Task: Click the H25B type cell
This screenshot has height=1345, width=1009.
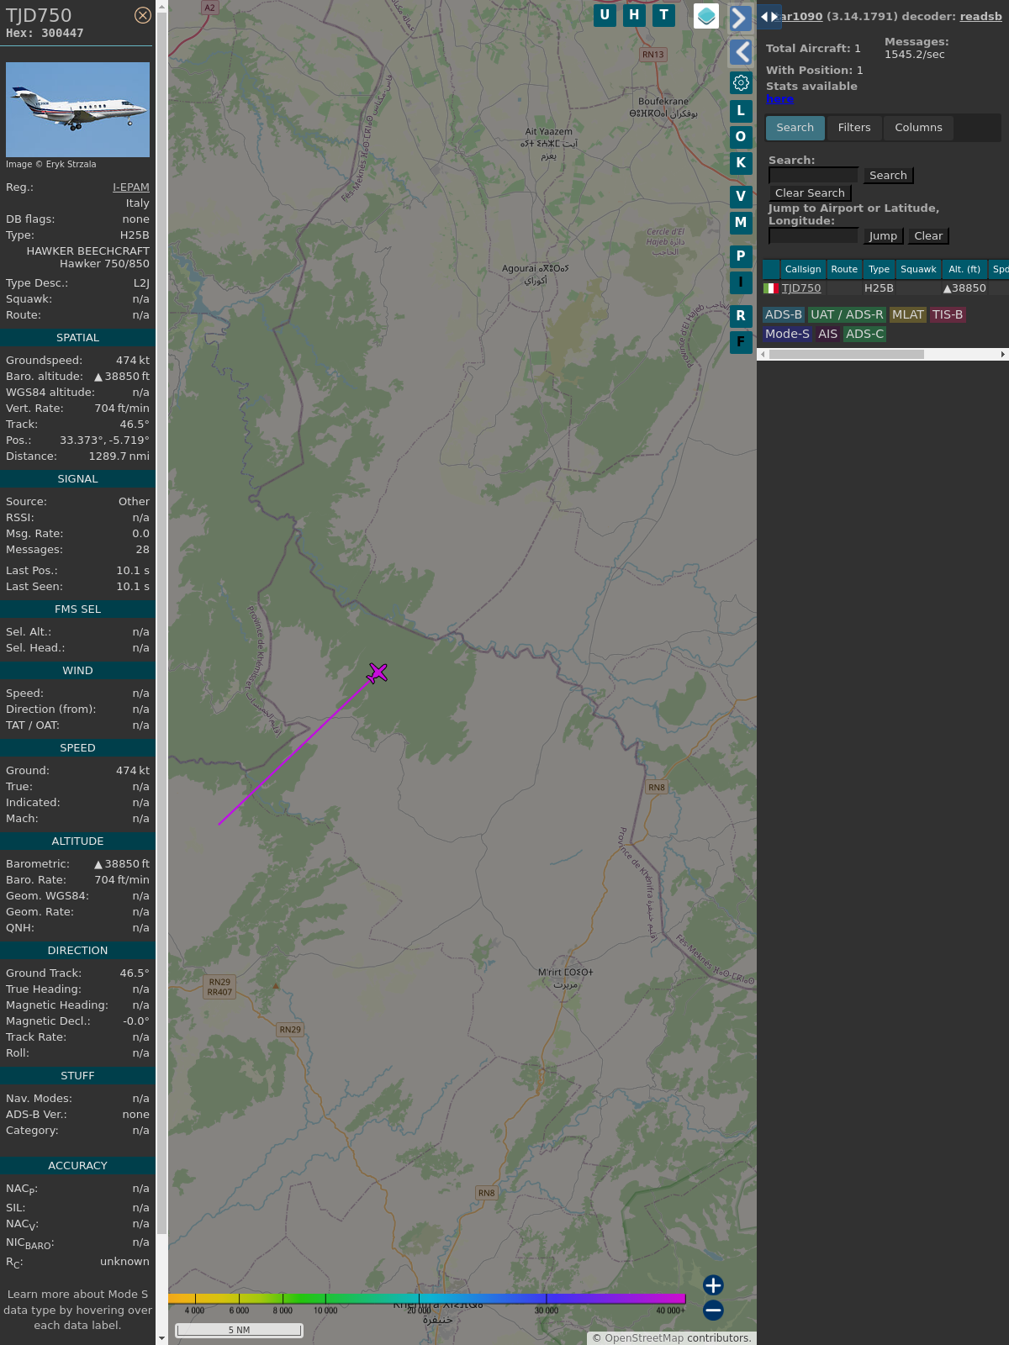Action: coord(879,288)
